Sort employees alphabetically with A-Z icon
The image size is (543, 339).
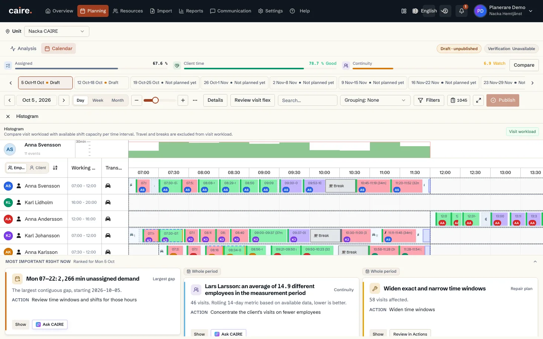(55, 168)
